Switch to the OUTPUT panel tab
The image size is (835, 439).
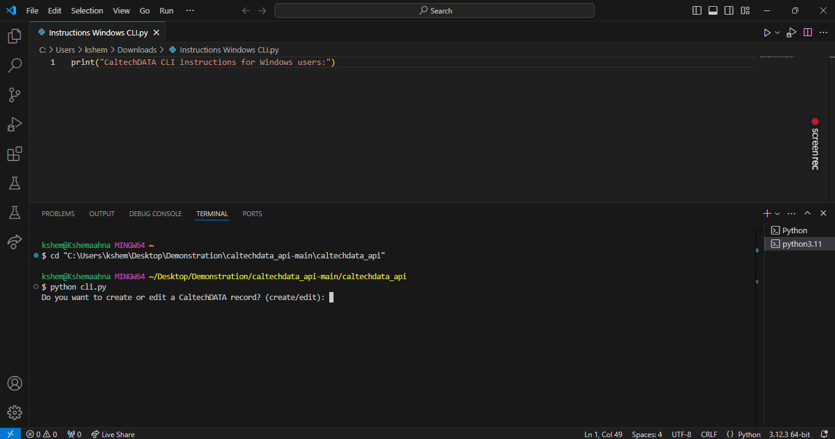102,214
